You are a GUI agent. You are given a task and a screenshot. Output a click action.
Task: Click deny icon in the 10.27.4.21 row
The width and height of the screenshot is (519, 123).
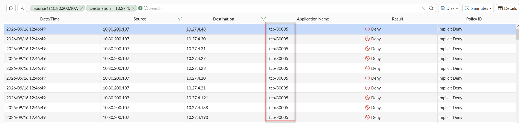[367, 88]
